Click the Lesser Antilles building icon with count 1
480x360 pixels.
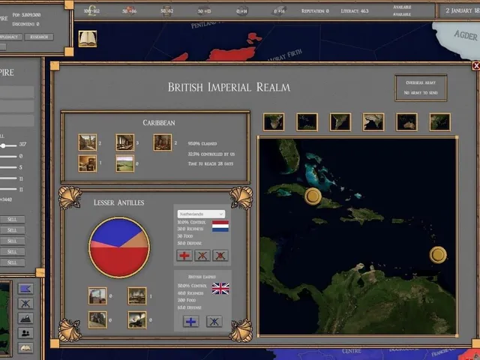click(x=136, y=296)
